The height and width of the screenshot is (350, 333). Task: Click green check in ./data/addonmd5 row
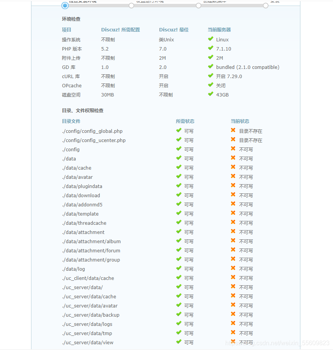point(179,204)
